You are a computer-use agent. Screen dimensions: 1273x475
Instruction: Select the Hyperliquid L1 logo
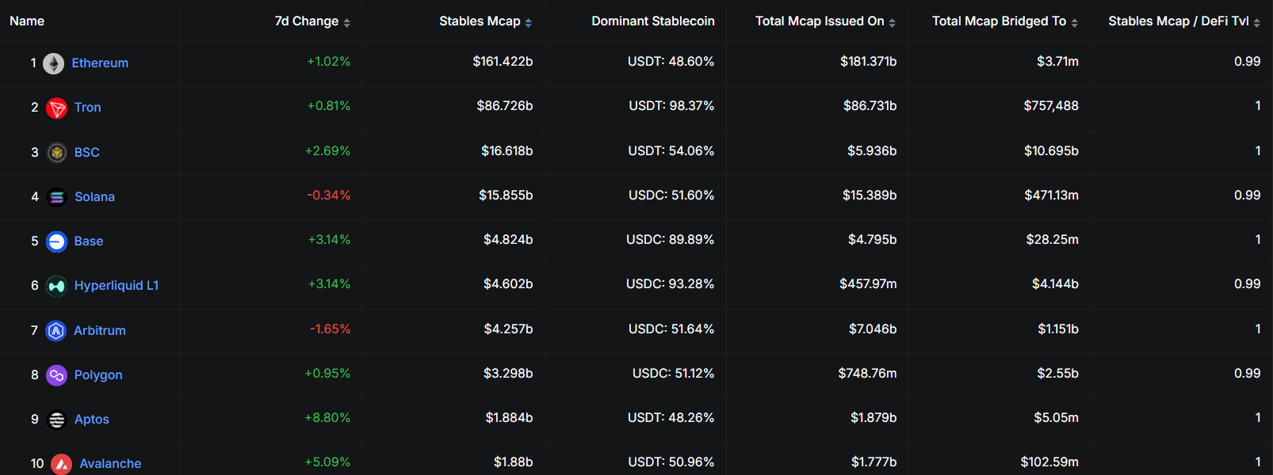point(56,286)
